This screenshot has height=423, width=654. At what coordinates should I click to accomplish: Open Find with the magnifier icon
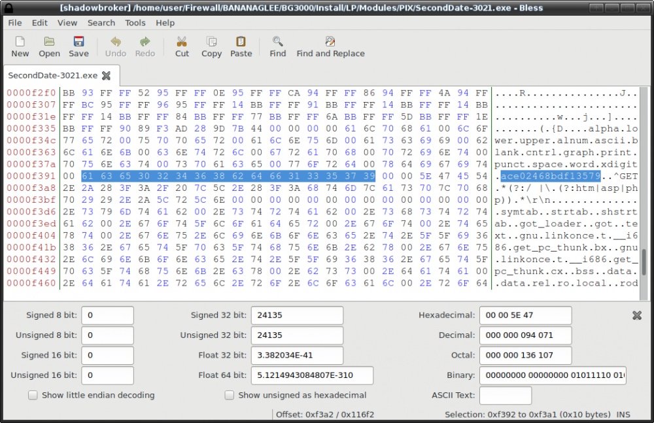pos(278,42)
